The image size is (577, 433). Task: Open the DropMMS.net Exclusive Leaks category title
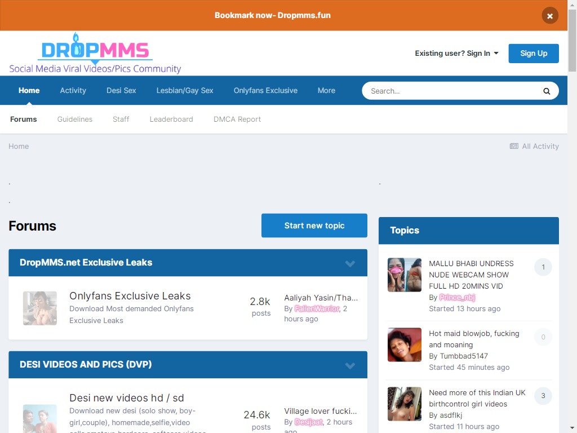pyautogui.click(x=86, y=263)
